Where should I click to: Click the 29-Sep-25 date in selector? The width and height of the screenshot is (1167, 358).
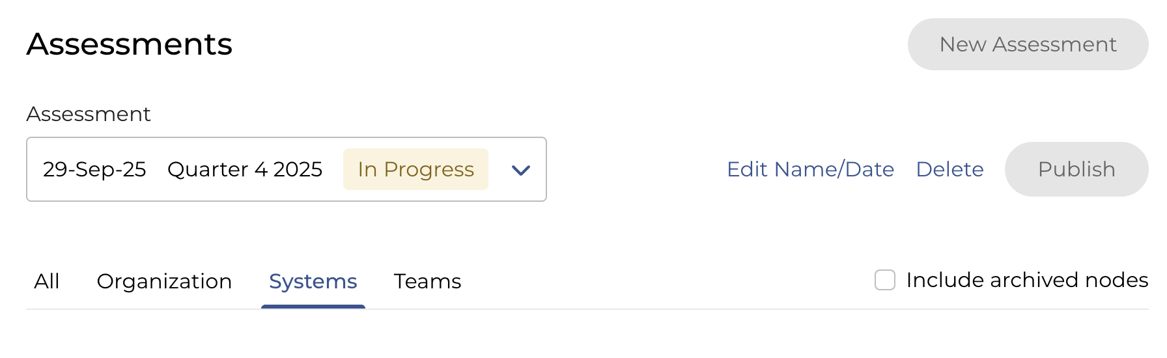94,169
